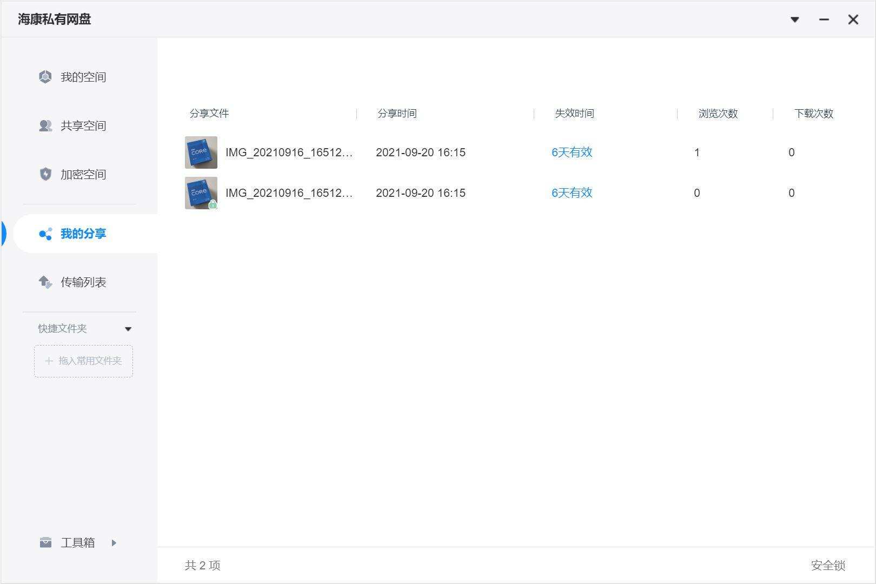The height and width of the screenshot is (584, 876).
Task: Open the title bar dropdown arrow
Action: [x=794, y=19]
